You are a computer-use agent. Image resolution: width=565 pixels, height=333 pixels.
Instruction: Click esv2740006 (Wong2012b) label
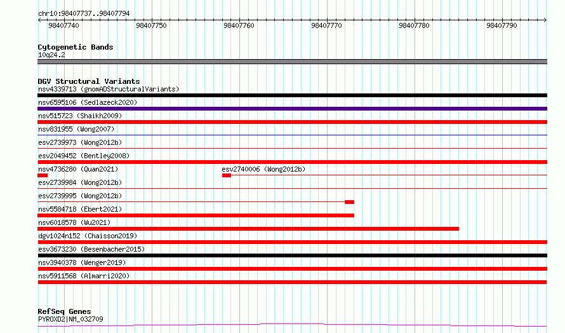tap(263, 169)
